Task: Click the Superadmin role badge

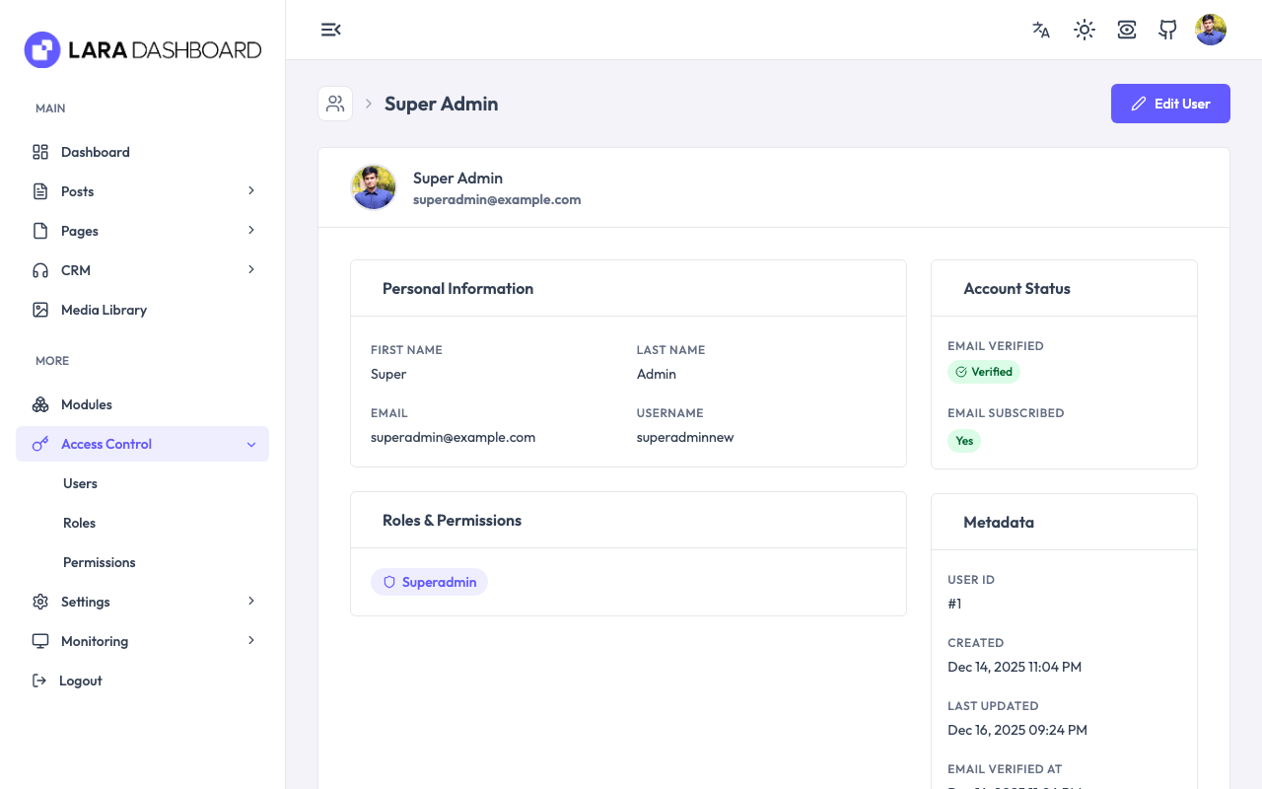Action: coord(429,582)
